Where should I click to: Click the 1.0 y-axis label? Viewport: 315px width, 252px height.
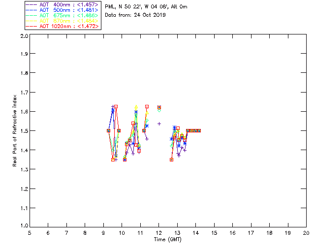click(24, 225)
